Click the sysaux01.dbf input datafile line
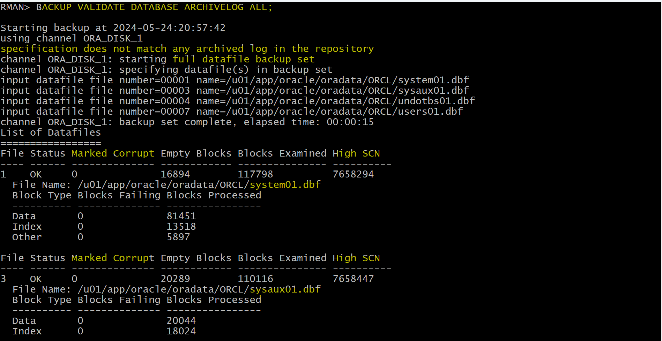This screenshot has height=341, width=662. (x=235, y=91)
